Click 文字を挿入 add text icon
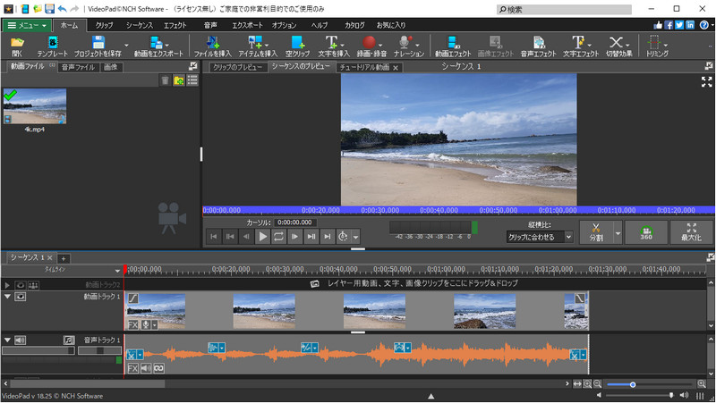The height and width of the screenshot is (403, 716). 332,46
